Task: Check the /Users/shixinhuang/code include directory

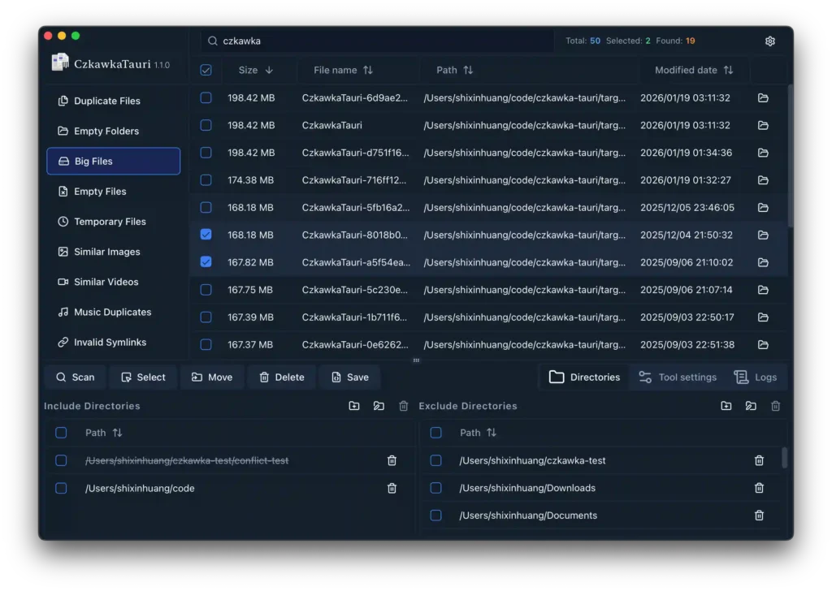Action: pyautogui.click(x=61, y=488)
